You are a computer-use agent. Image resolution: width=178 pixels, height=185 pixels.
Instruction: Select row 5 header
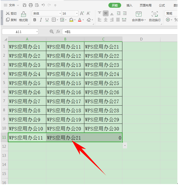click(4, 83)
